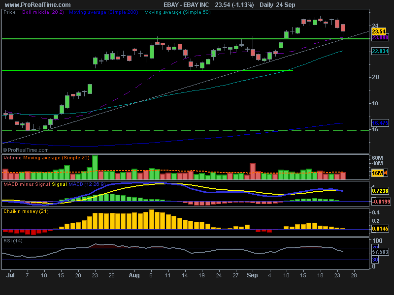
Task: Select the orange Moving average (Simple 20) label
Action: [x=56, y=158]
